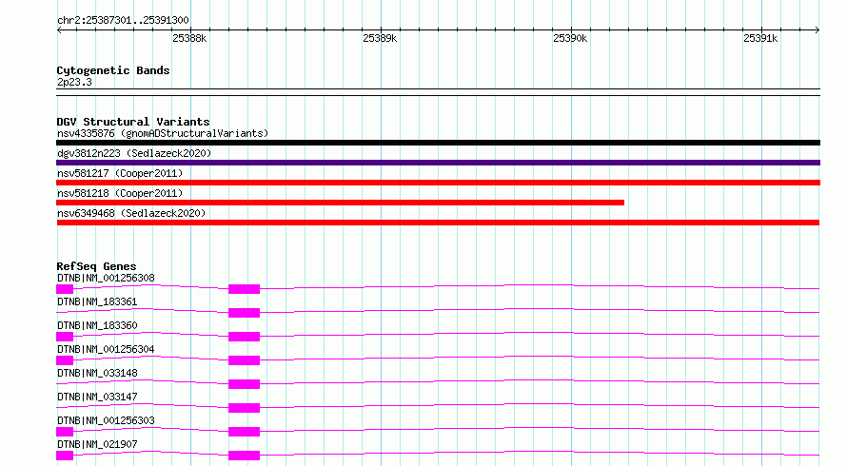
Task: Click the second exon of DTNB|NM_001256303
Action: click(245, 432)
